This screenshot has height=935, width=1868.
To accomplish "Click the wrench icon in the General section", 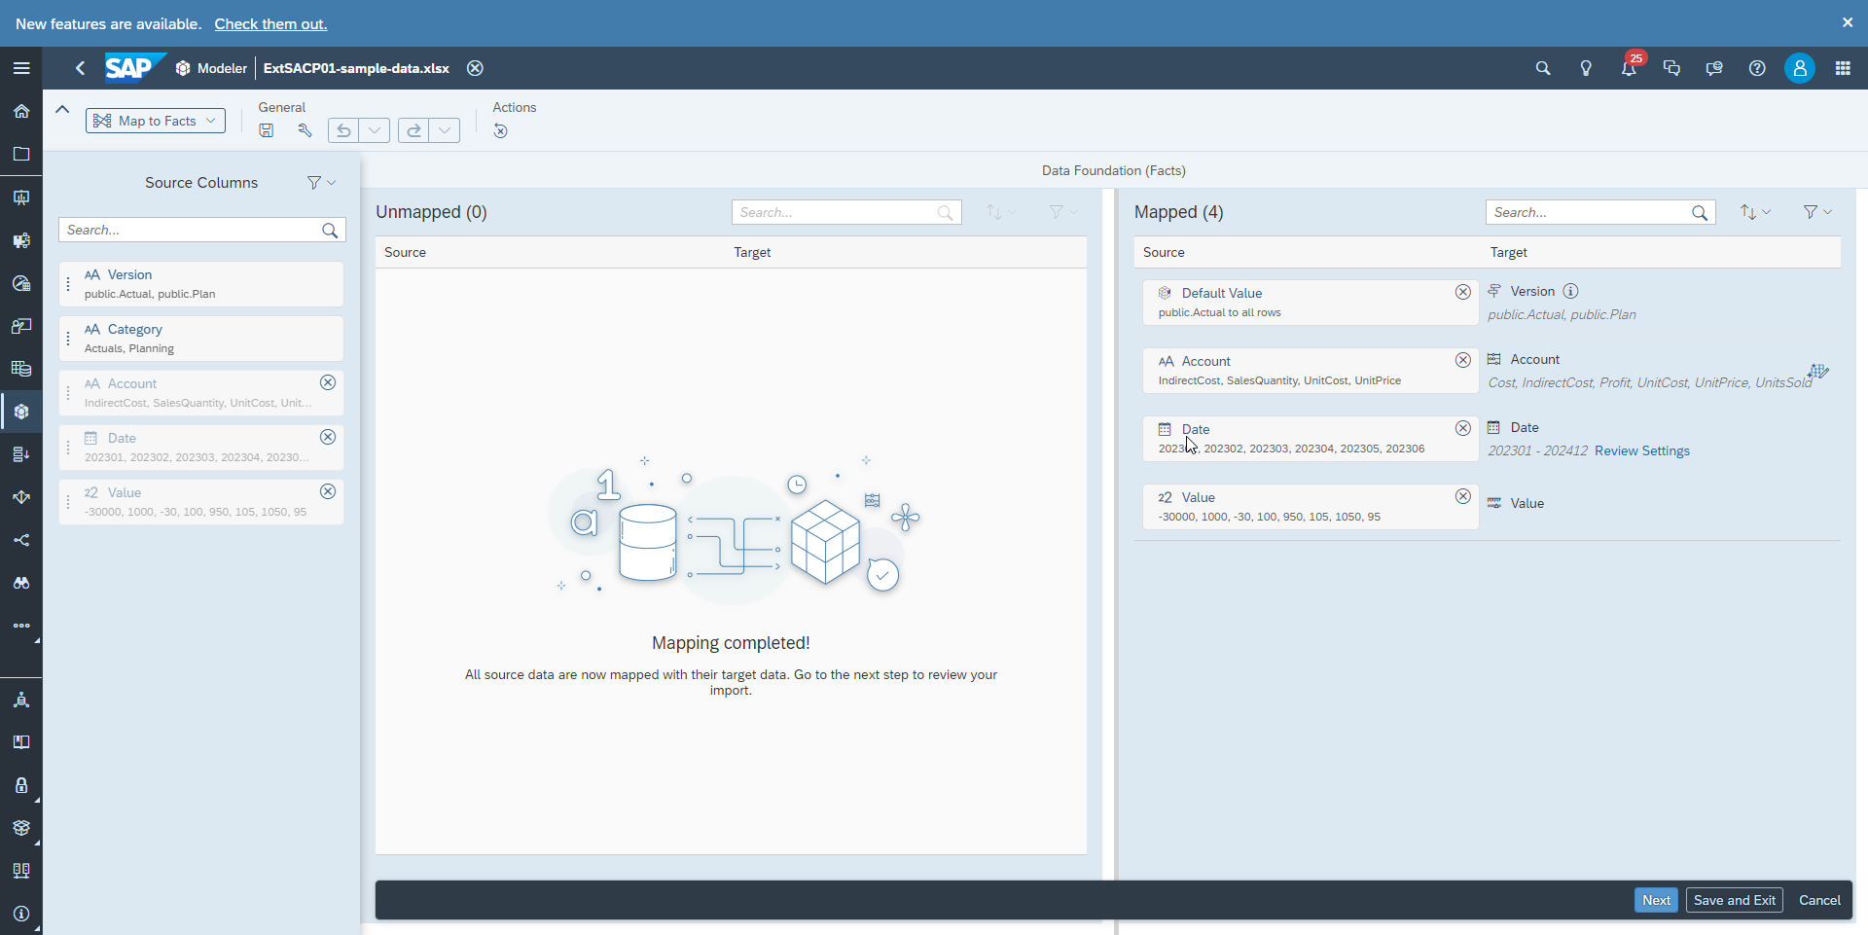I will 305,130.
